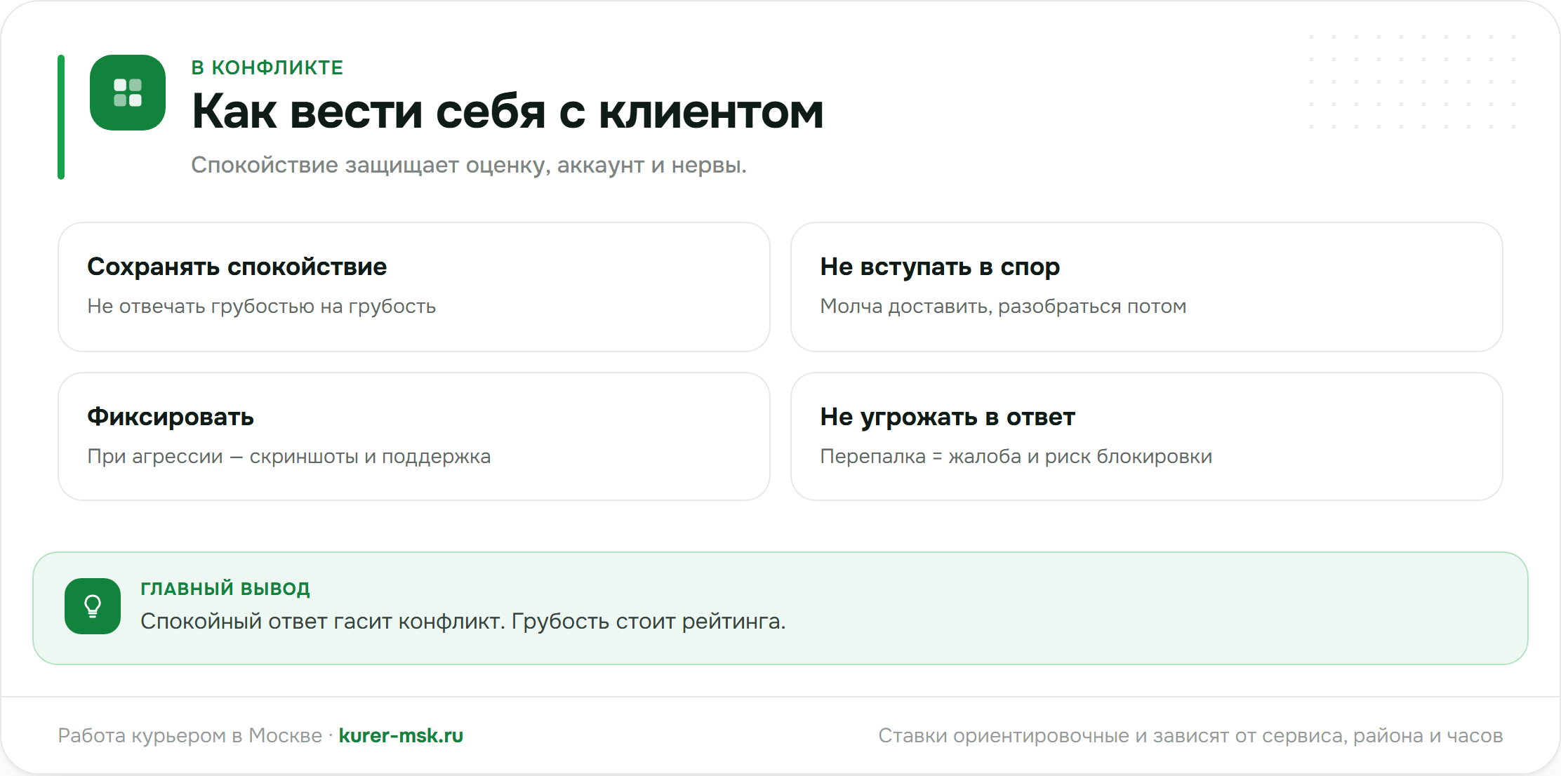Select the "Не вступать в спор" card heading
The height and width of the screenshot is (776, 1561).
pyautogui.click(x=940, y=267)
